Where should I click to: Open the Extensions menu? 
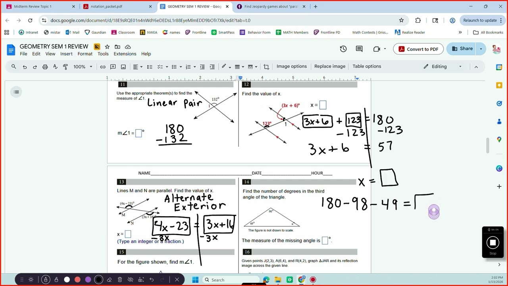pyautogui.click(x=125, y=54)
